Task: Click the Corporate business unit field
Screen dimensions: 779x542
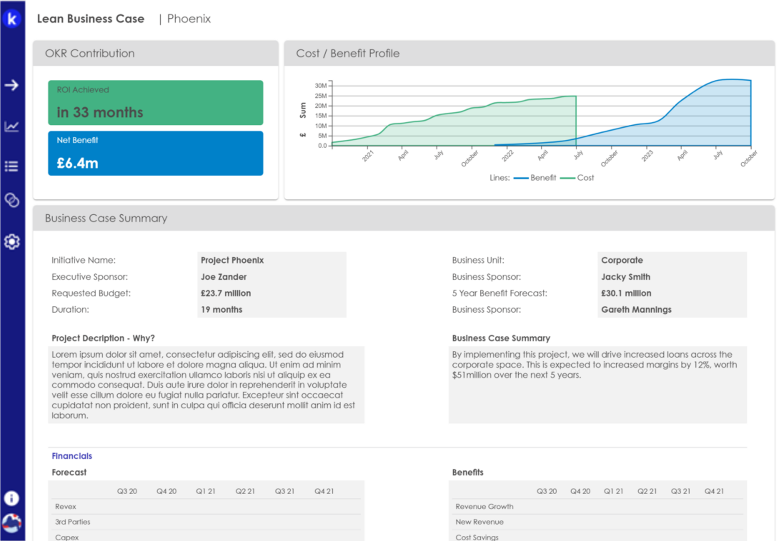Action: 673,260
